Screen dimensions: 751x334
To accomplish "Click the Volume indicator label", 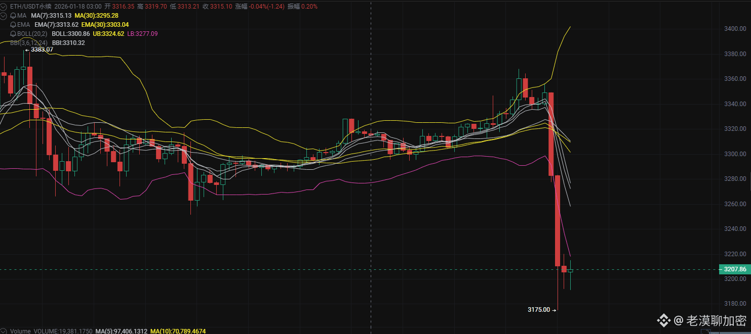I will pos(20,331).
